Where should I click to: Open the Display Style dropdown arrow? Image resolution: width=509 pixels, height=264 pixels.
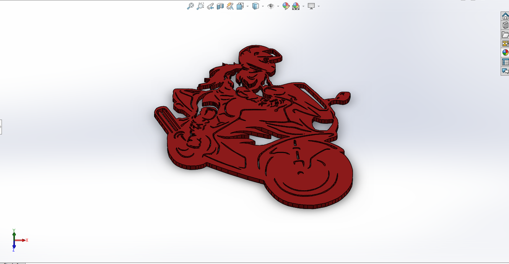(263, 6)
